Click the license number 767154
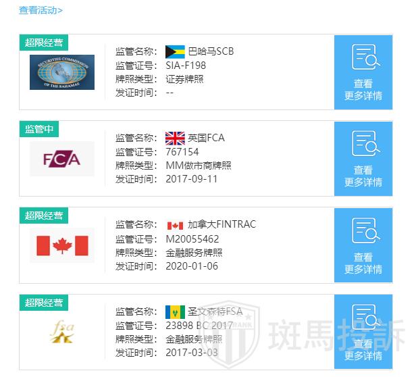This screenshot has width=418, height=377. coord(182,152)
